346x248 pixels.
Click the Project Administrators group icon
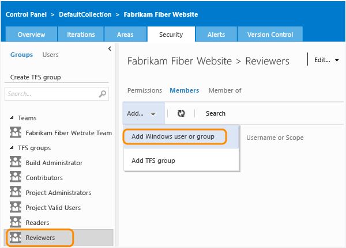click(16, 192)
